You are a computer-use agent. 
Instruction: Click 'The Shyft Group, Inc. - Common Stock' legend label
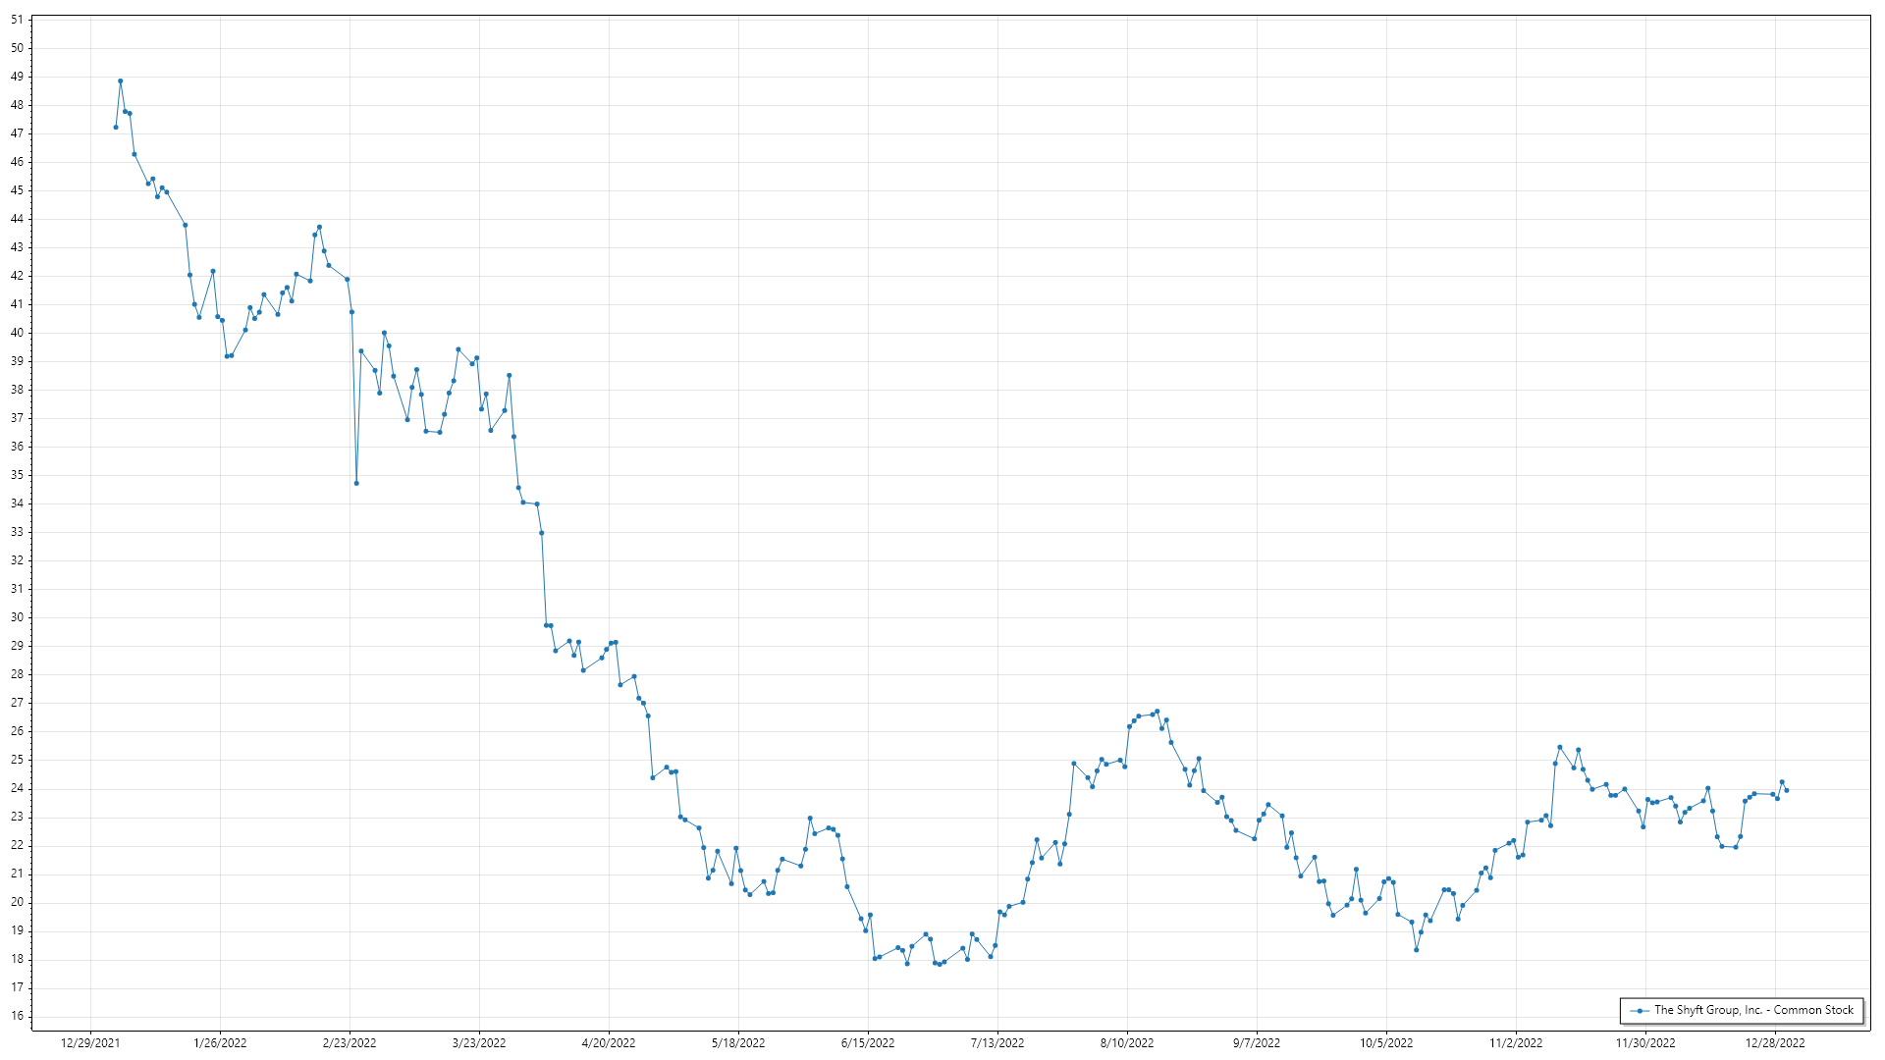(x=1753, y=1010)
